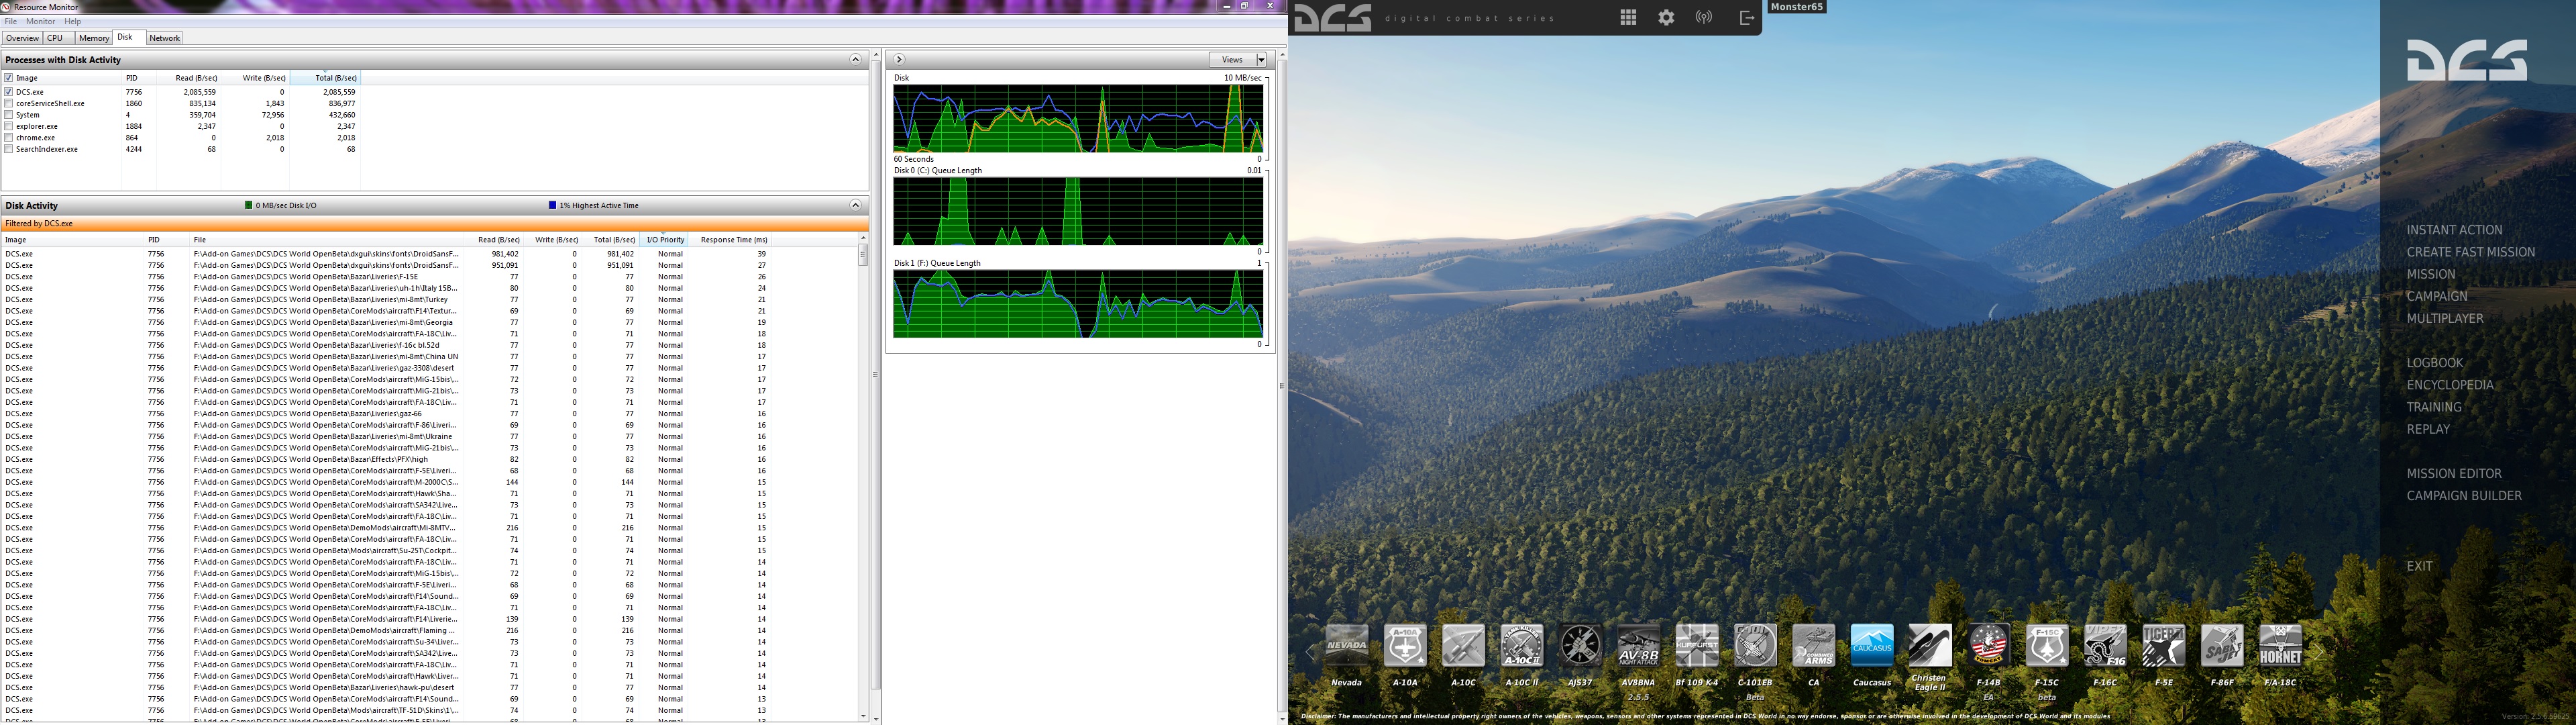Viewport: 2576px width, 725px height.
Task: Collapse Processes with Disk Activity section
Action: [855, 60]
